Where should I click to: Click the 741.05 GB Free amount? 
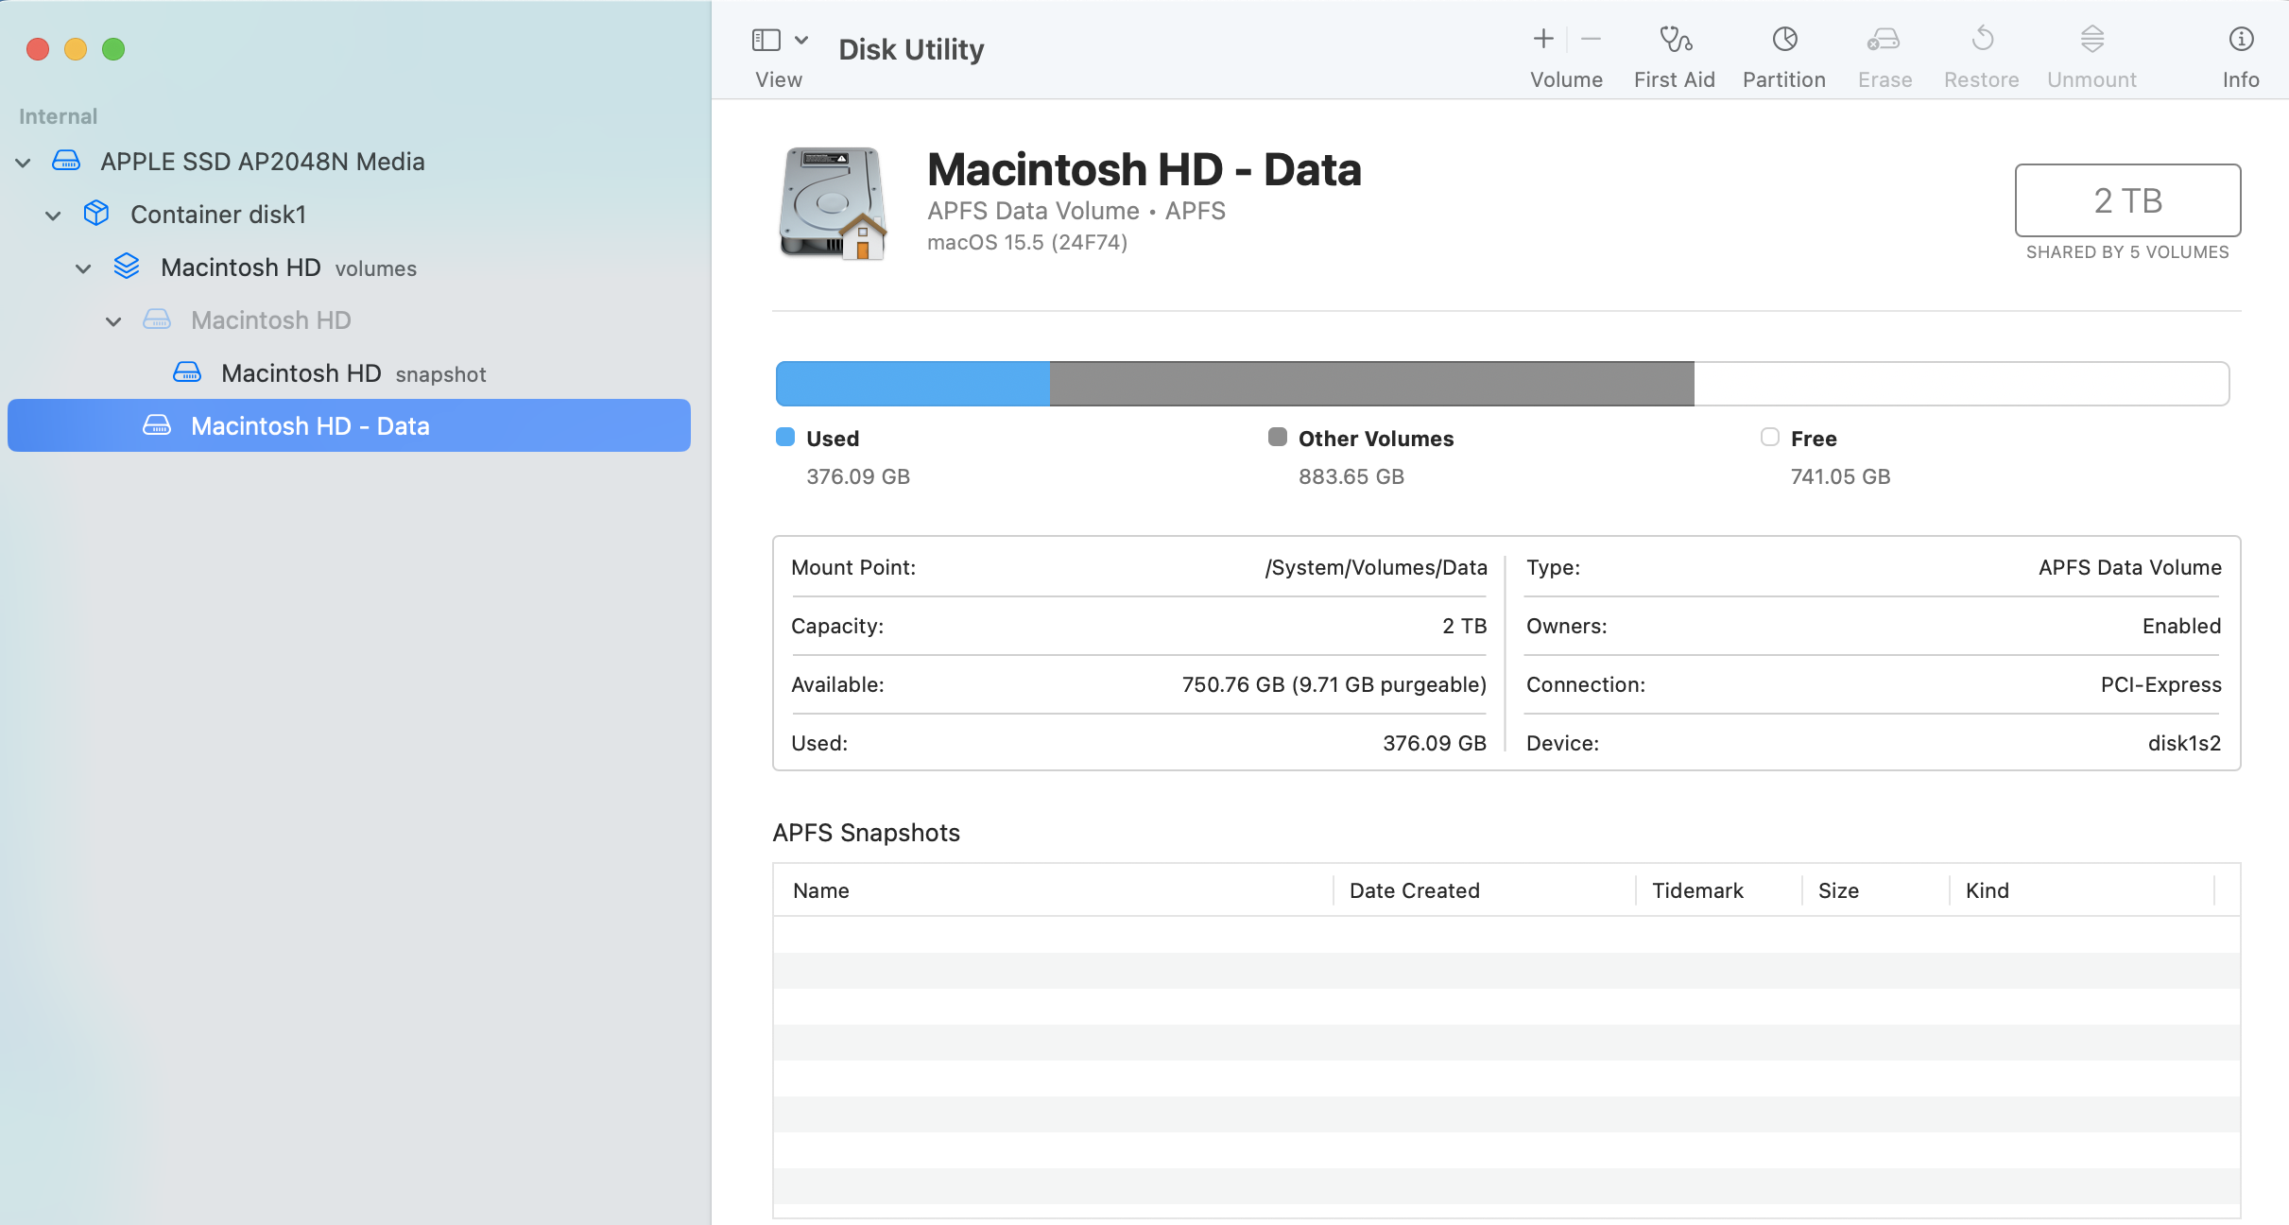click(1840, 476)
